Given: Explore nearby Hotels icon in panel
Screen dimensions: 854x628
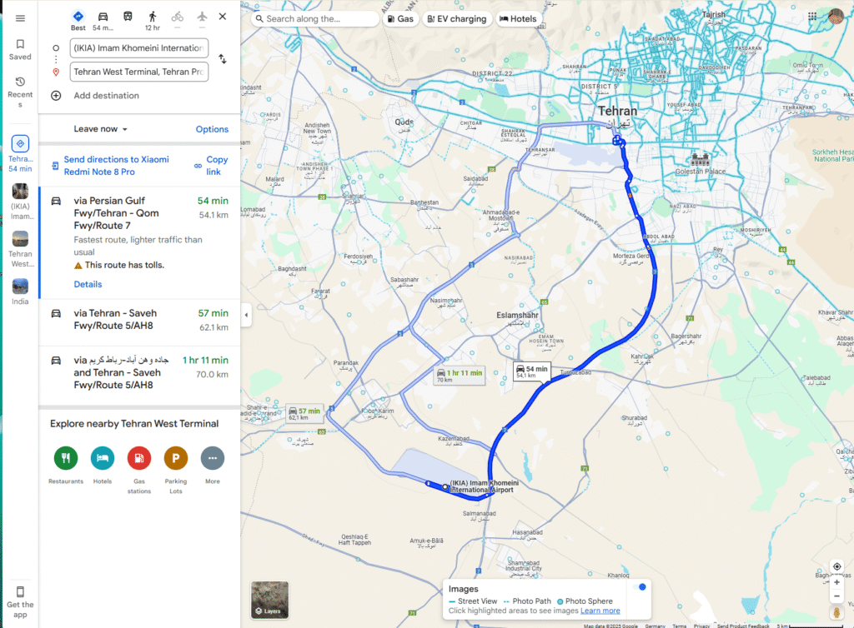Looking at the screenshot, I should [103, 458].
